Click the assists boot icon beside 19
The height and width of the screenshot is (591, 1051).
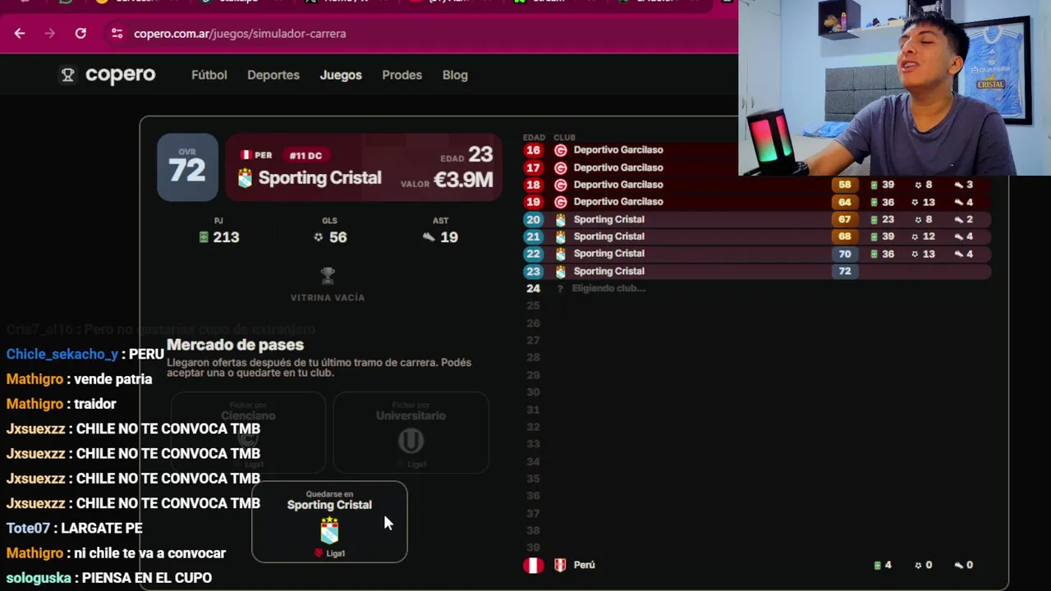click(429, 237)
